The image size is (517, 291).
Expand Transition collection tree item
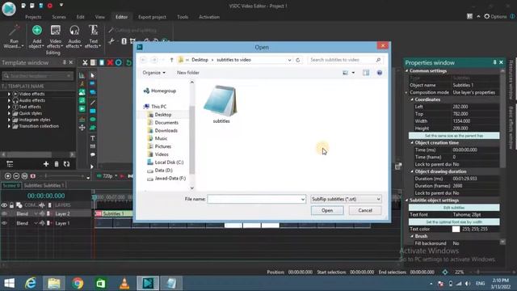tap(9, 126)
